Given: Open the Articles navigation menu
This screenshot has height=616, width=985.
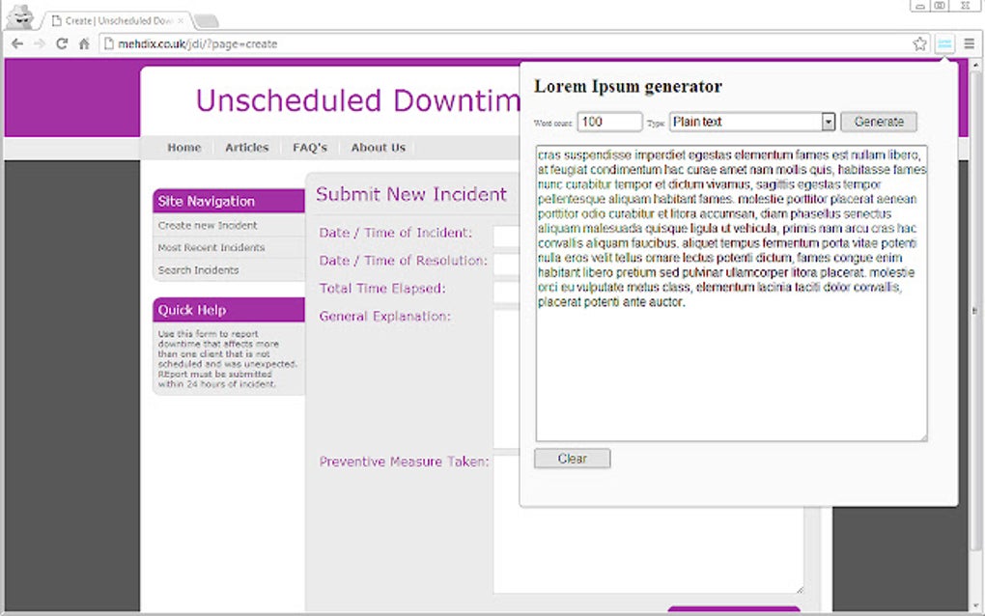Looking at the screenshot, I should point(246,147).
